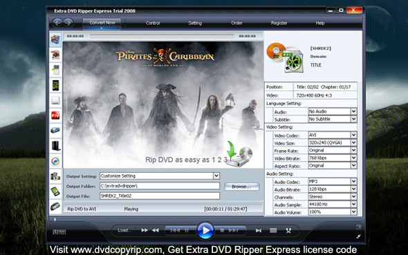Open the Audio Sample dropdown

[x=353, y=205]
